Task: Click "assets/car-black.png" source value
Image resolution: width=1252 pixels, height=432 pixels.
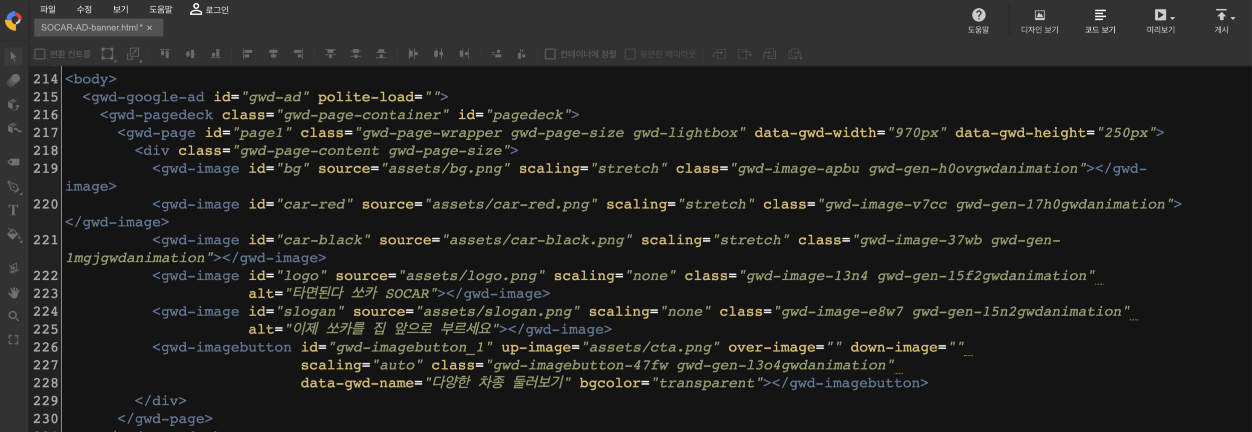Action: click(x=537, y=240)
